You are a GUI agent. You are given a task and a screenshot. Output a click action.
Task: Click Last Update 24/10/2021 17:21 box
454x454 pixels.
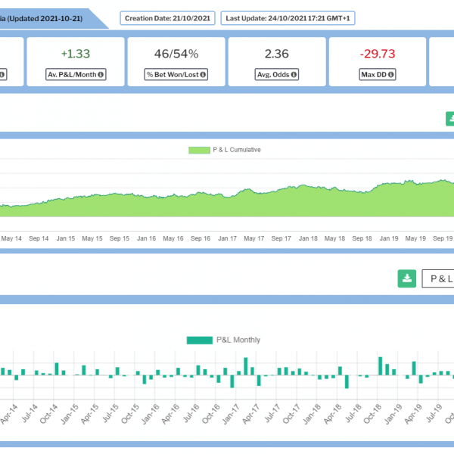coord(288,18)
